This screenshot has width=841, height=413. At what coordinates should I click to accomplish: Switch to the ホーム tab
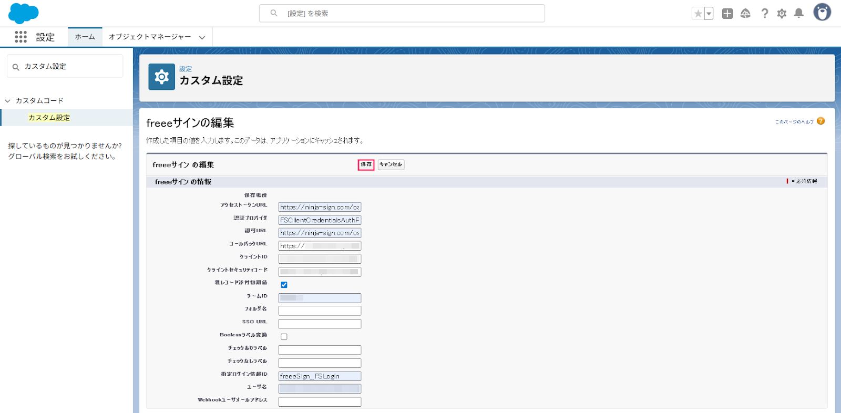(85, 37)
